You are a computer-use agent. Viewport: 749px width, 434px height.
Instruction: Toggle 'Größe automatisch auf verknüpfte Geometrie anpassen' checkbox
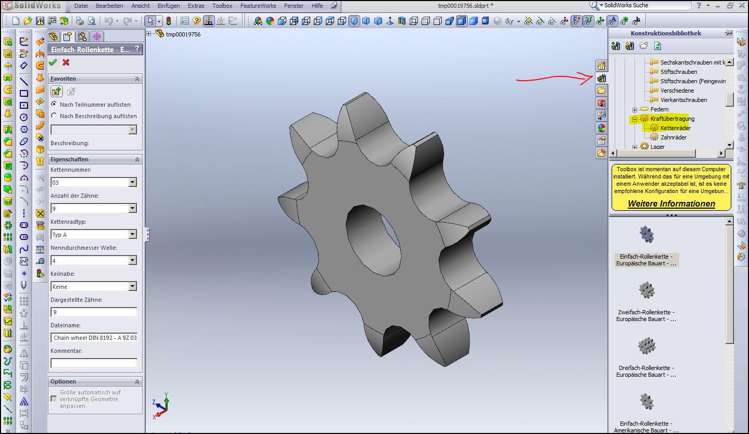tap(54, 399)
